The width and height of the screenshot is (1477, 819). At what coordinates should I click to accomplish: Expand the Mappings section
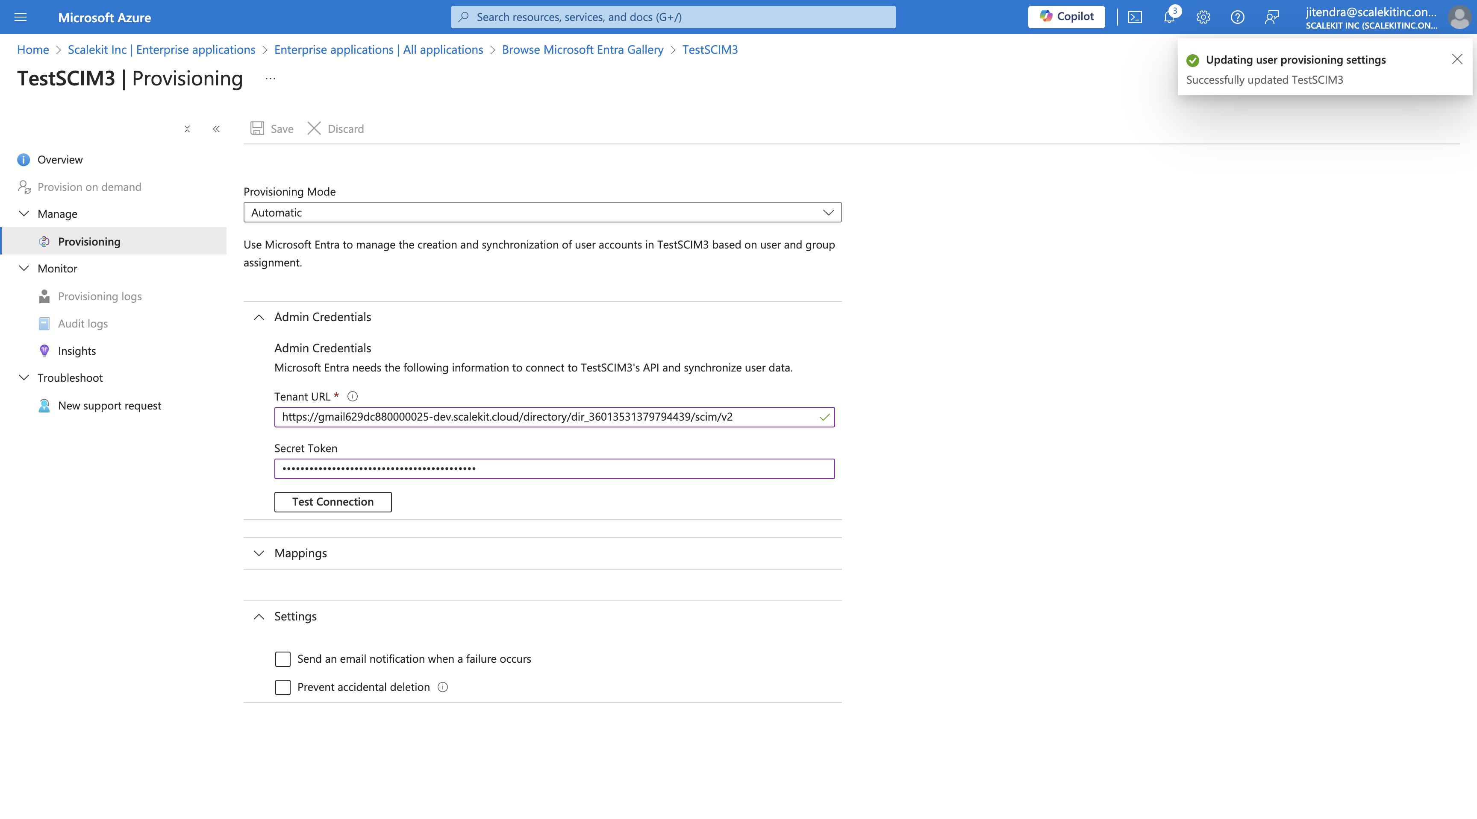pos(259,553)
